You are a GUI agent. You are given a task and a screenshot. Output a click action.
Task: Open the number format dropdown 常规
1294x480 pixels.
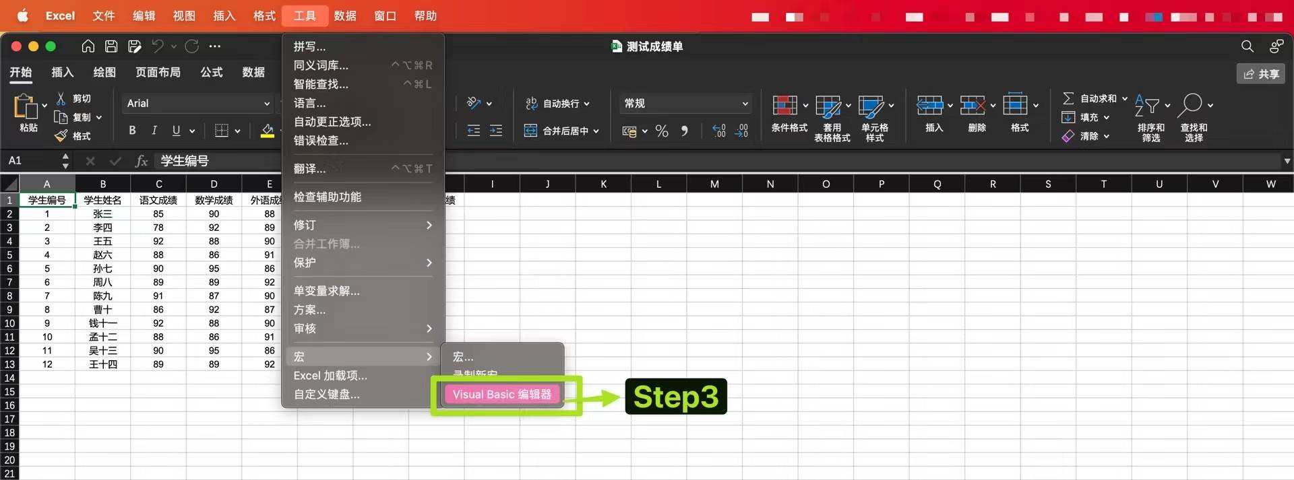coord(685,103)
